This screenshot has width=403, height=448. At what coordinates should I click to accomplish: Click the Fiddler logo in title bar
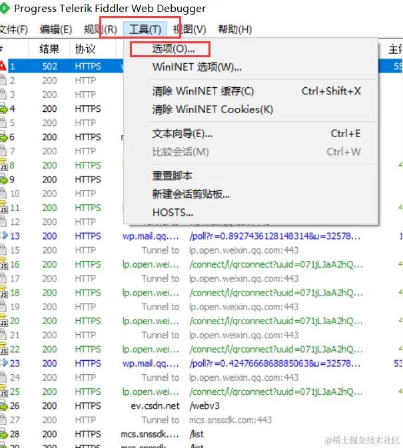click(x=5, y=9)
